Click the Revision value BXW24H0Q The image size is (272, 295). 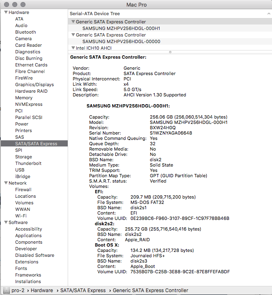point(163,128)
